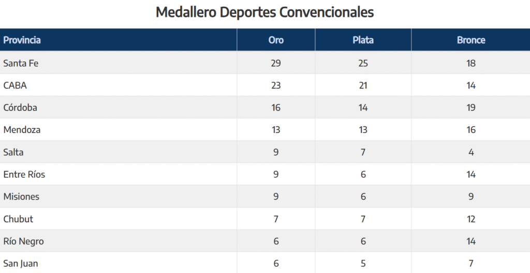Click Santa Fe's gold count 29
The height and width of the screenshot is (273, 530).
coord(276,63)
